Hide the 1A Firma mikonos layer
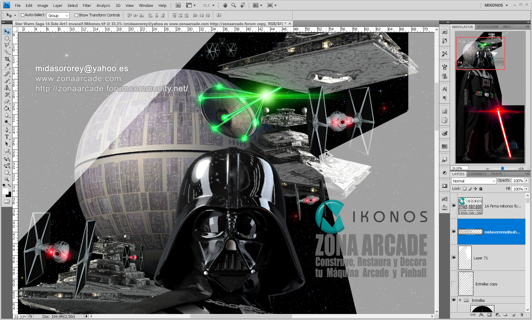 (454, 206)
